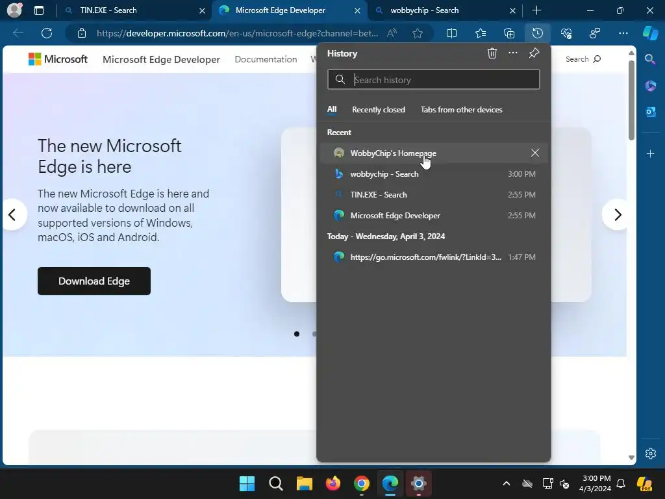Image resolution: width=665 pixels, height=499 pixels.
Task: Toggle Split screen icon in toolbar
Action: coord(452,33)
